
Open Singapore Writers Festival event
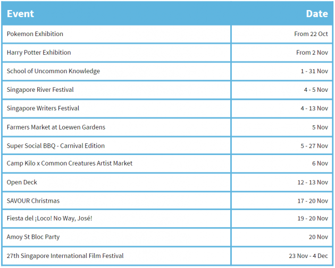coord(43,108)
